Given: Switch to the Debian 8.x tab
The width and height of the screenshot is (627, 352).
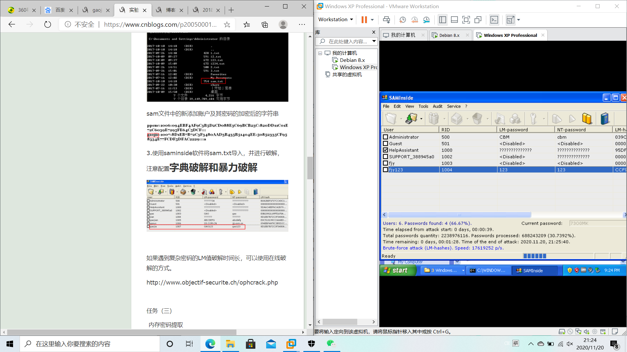Looking at the screenshot, I should click(449, 35).
